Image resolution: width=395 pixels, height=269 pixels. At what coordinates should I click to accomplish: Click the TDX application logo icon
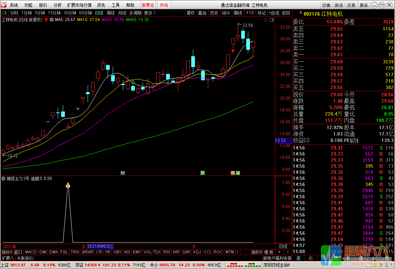point(4,5)
